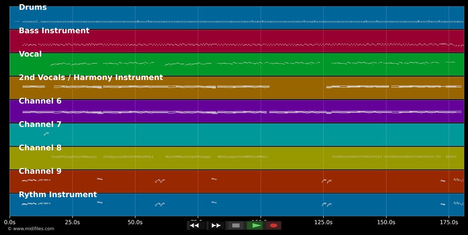Click the 25.0s time axis label
Image resolution: width=468 pixels, height=235 pixels.
coord(72,222)
